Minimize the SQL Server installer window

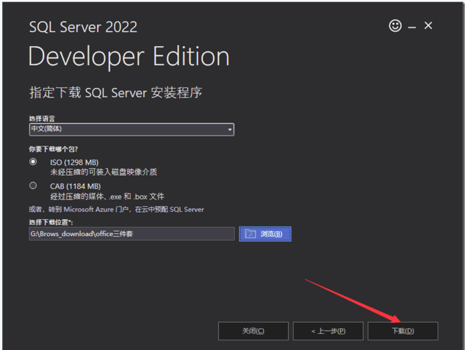click(412, 27)
